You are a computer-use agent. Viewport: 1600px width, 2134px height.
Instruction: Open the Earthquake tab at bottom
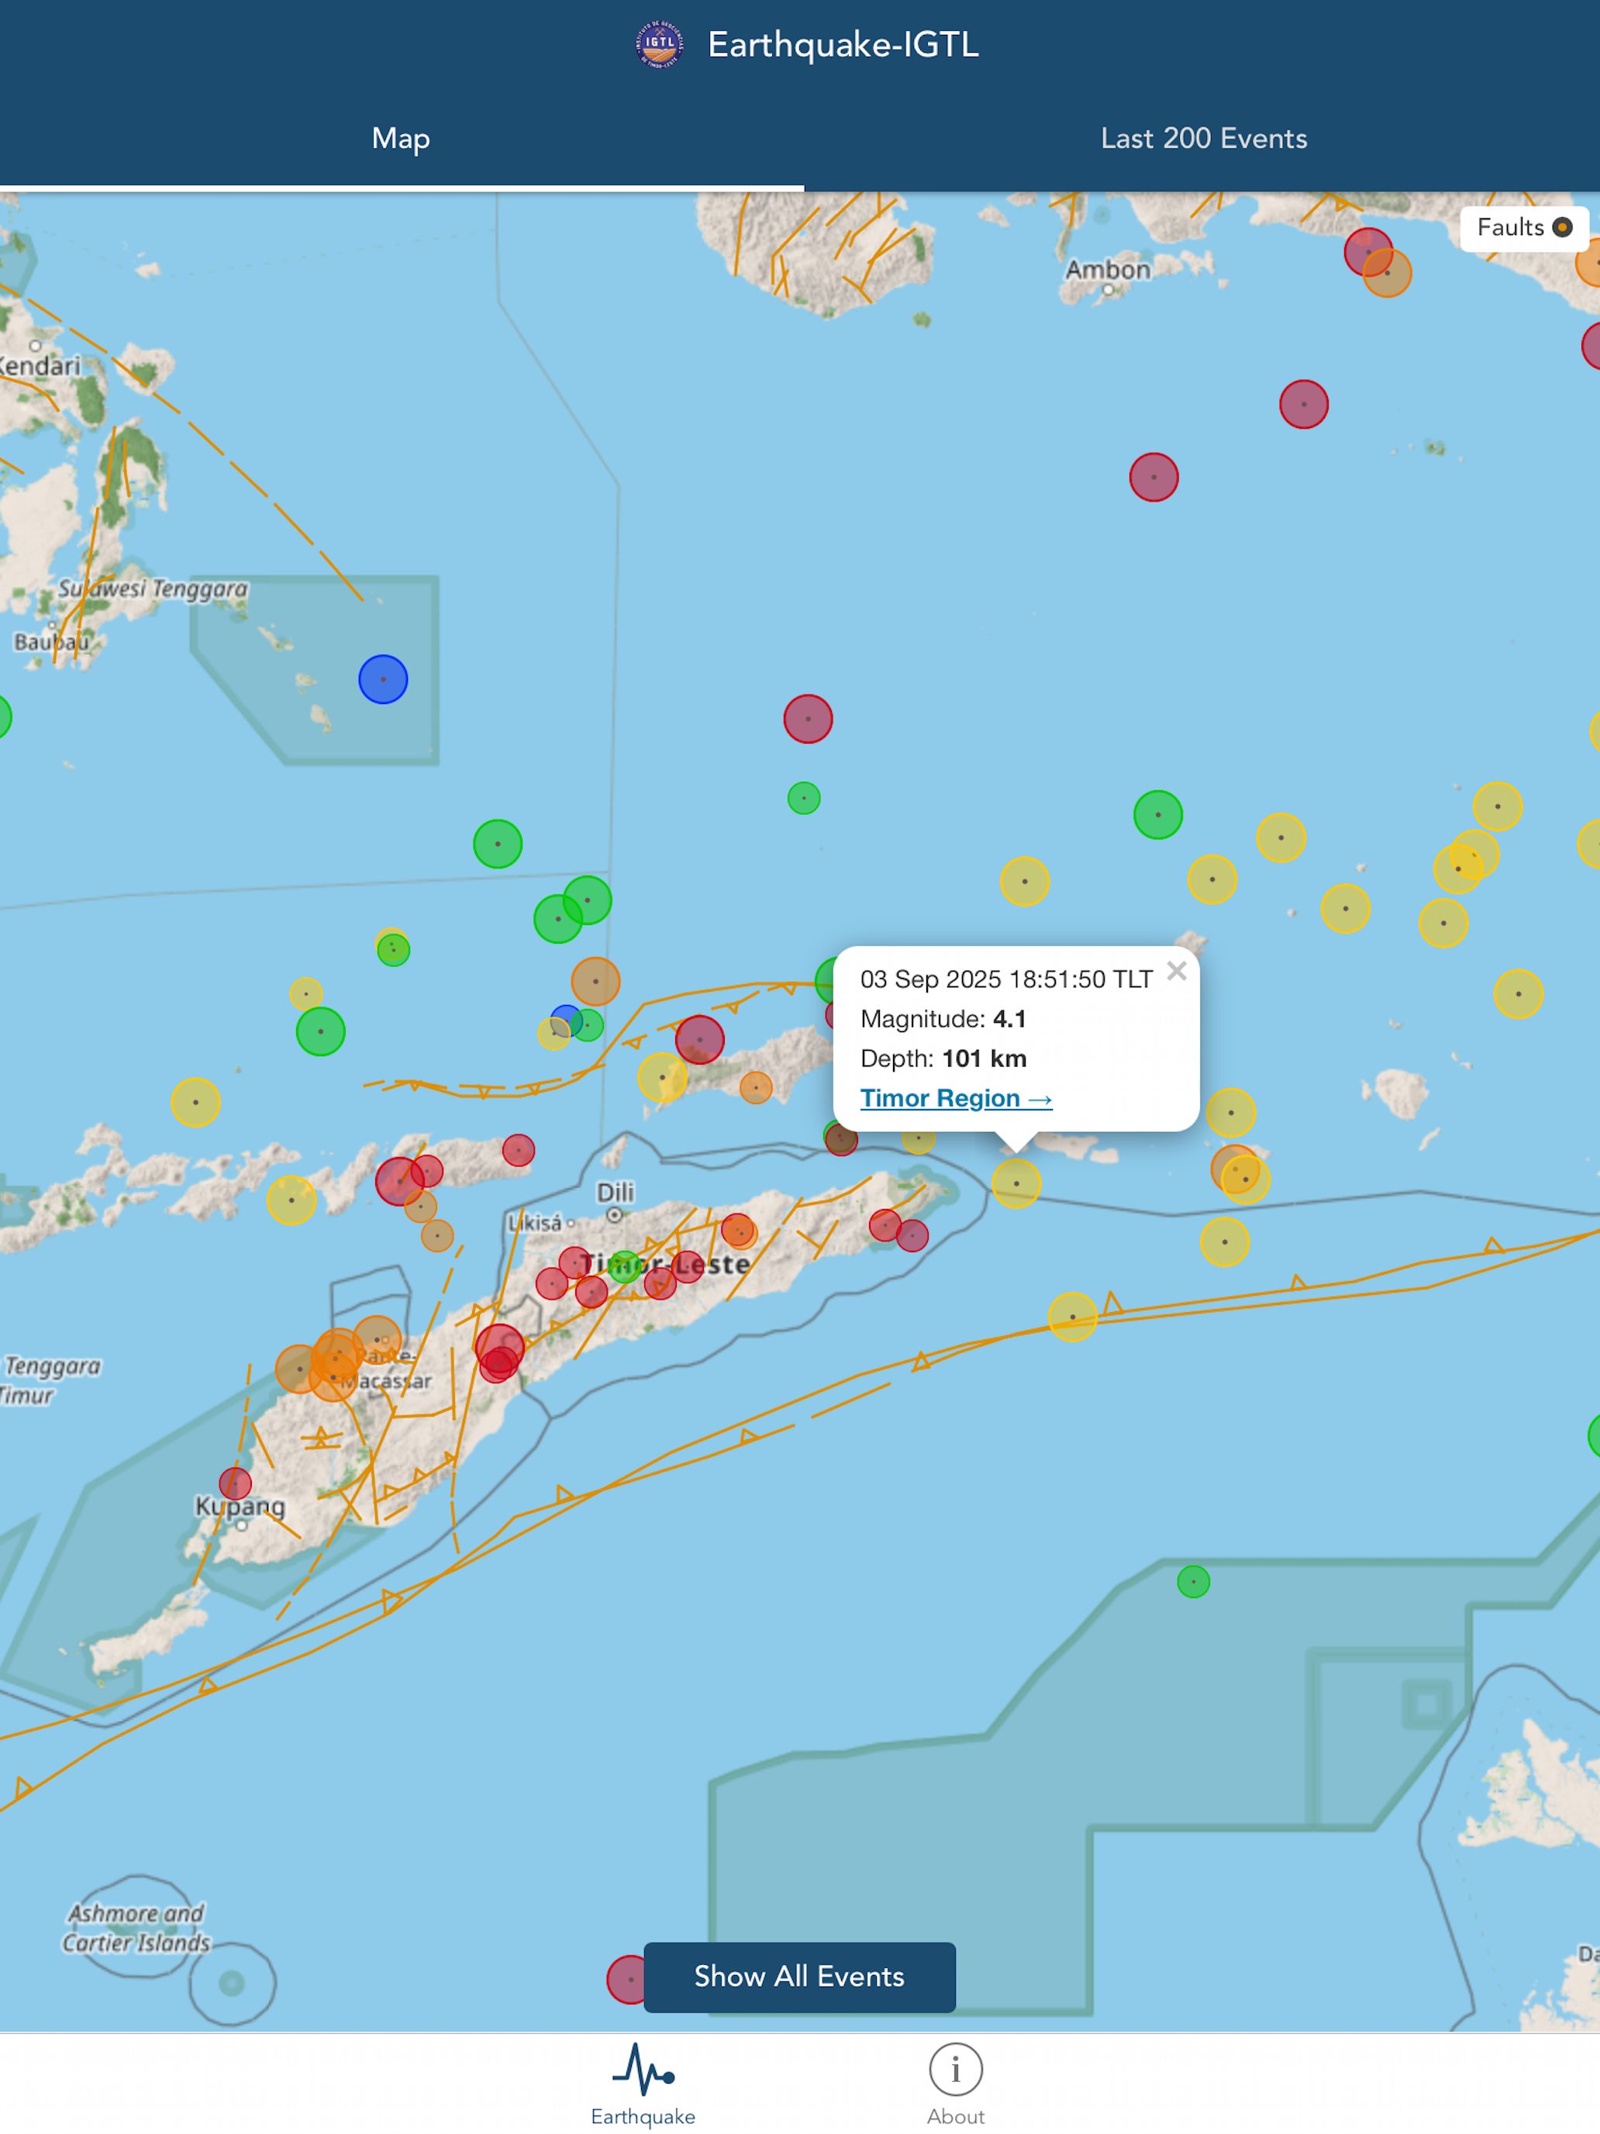point(643,2084)
